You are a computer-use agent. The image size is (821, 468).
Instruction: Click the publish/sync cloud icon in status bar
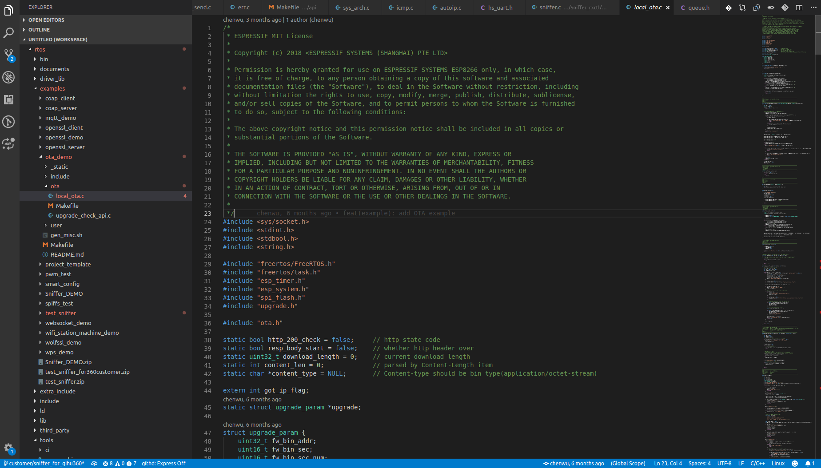pyautogui.click(x=94, y=464)
